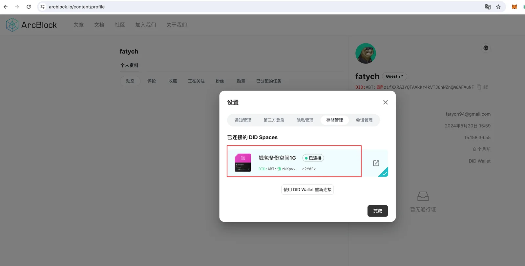Show the DID QR code
525x266 pixels.
click(486, 87)
